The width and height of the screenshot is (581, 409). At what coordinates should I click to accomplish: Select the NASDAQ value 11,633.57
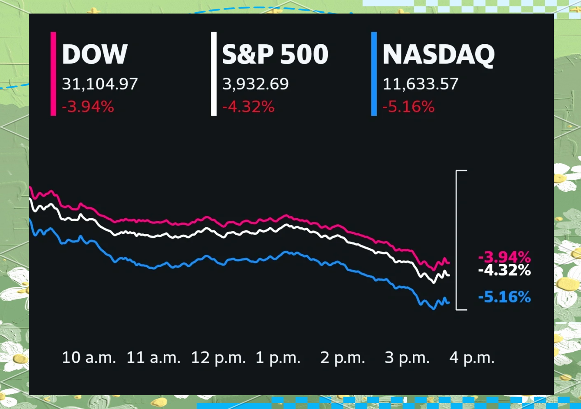(420, 84)
